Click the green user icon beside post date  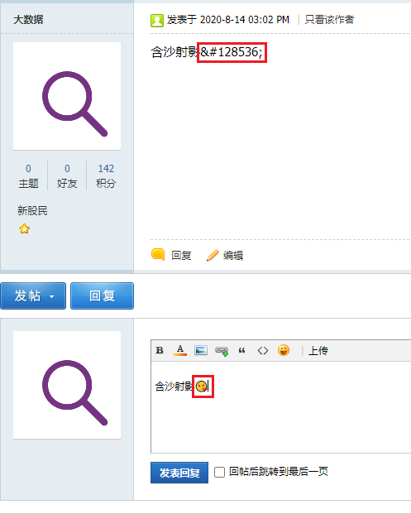click(x=157, y=21)
